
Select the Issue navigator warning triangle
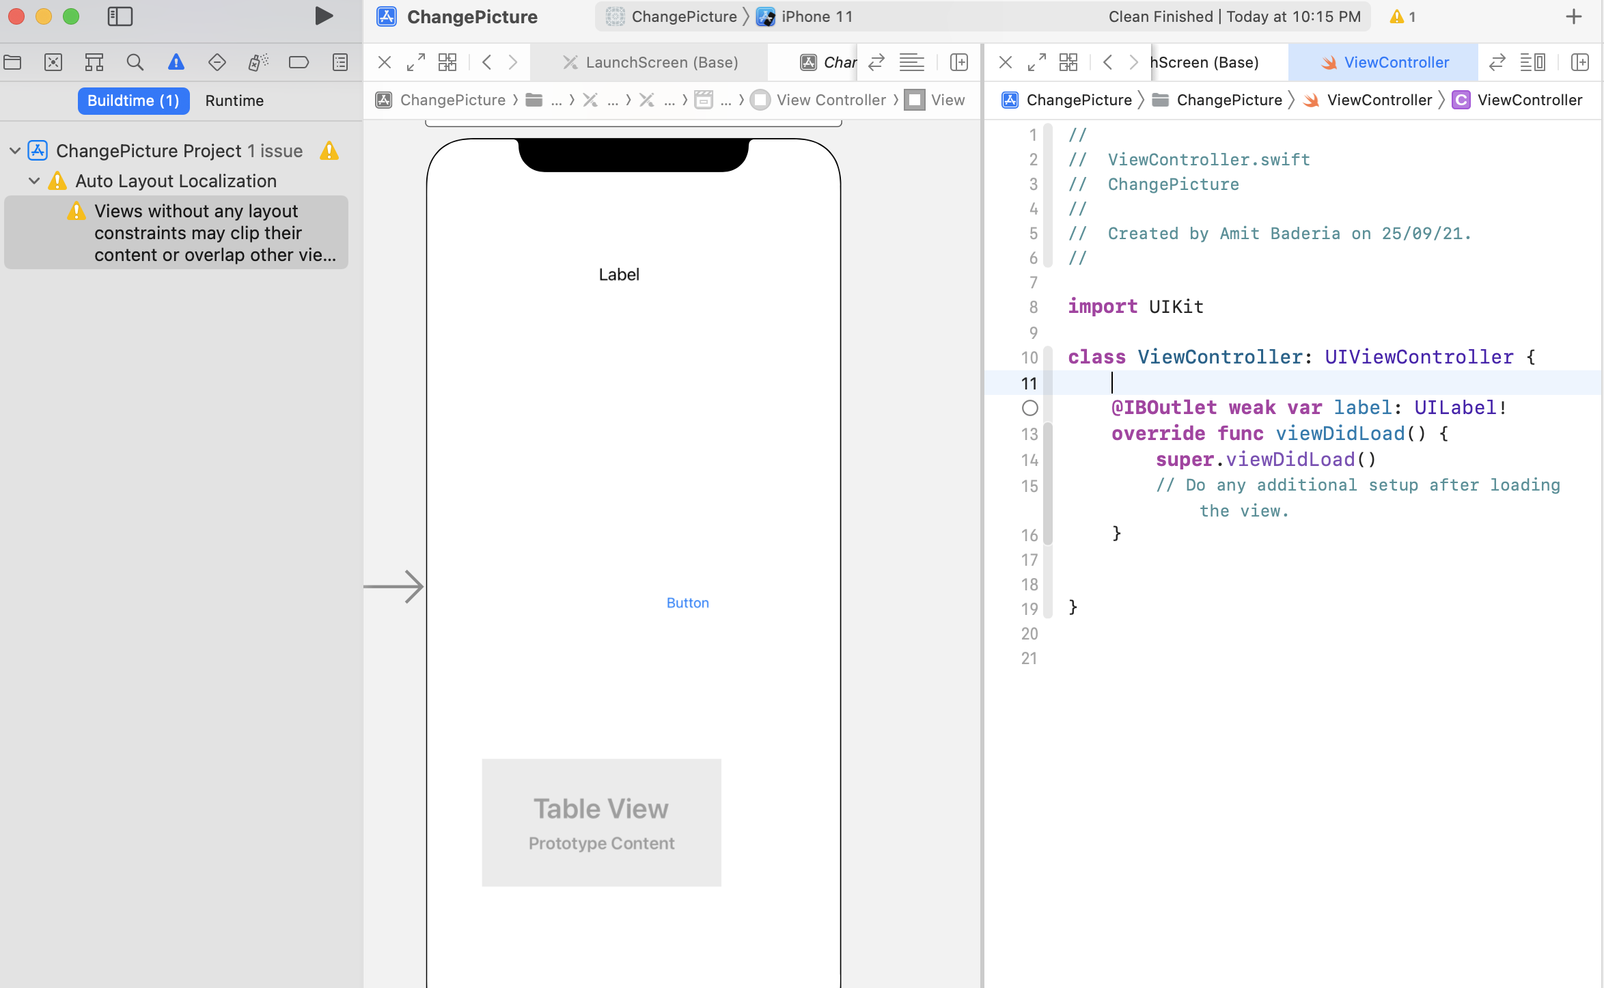(x=176, y=61)
